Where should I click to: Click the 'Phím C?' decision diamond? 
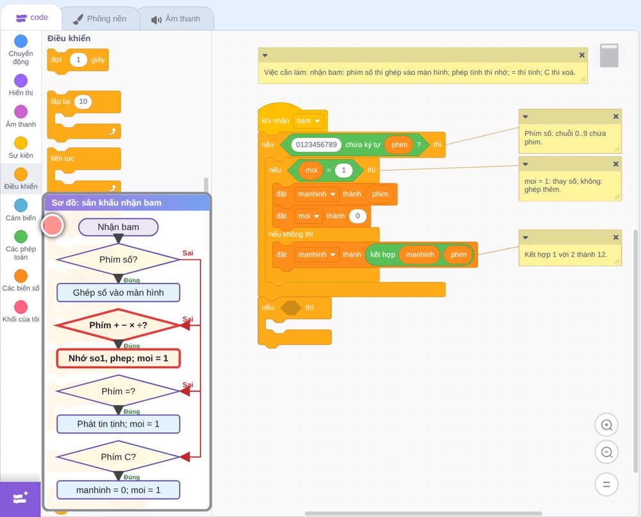tap(118, 457)
